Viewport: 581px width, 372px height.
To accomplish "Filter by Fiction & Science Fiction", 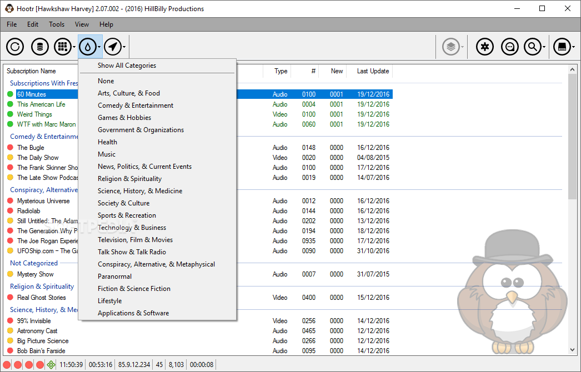I will (x=157, y=289).
